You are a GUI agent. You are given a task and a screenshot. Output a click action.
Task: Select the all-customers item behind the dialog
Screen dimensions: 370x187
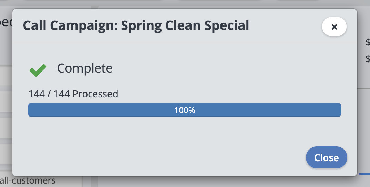click(28, 180)
